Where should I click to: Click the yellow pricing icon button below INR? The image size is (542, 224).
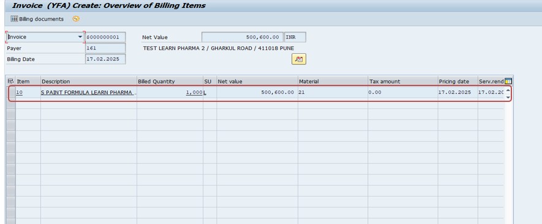coord(299,59)
